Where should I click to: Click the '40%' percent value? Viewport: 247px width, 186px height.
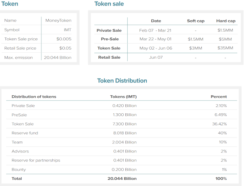pos(222,133)
